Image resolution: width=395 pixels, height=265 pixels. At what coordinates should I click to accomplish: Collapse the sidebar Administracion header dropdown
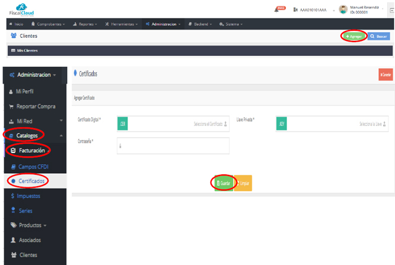(x=55, y=75)
